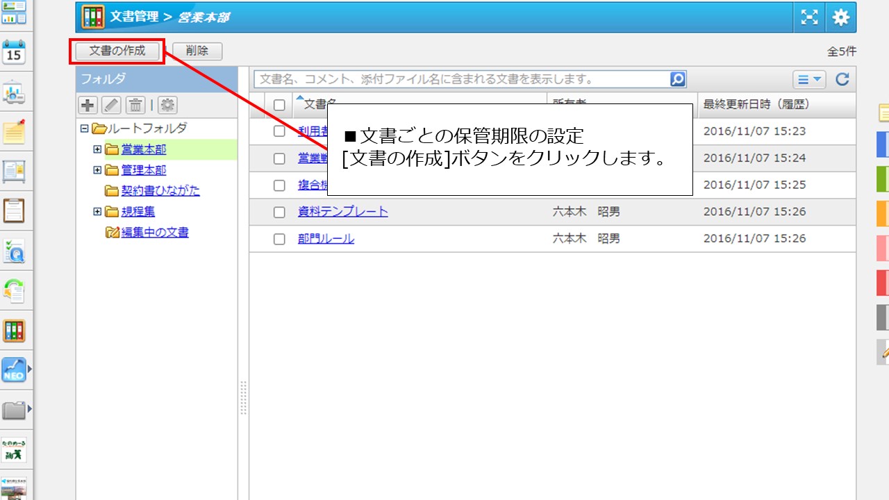Viewport: 889px width, 500px height.
Task: Check the 資料テンプレート row checkbox
Action: point(280,212)
